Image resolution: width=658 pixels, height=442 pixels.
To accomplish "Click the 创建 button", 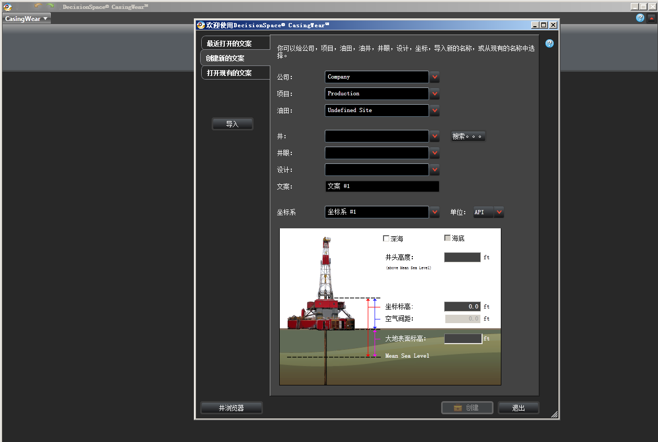I will (x=467, y=408).
